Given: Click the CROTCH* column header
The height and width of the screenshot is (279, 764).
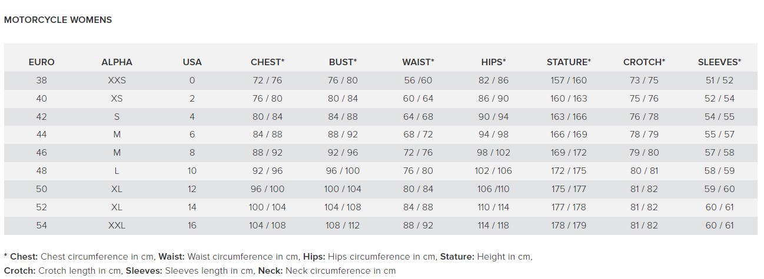Looking at the screenshot, I should 644,62.
